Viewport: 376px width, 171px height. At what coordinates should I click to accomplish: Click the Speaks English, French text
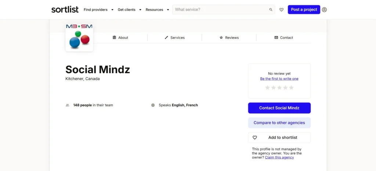click(x=178, y=105)
